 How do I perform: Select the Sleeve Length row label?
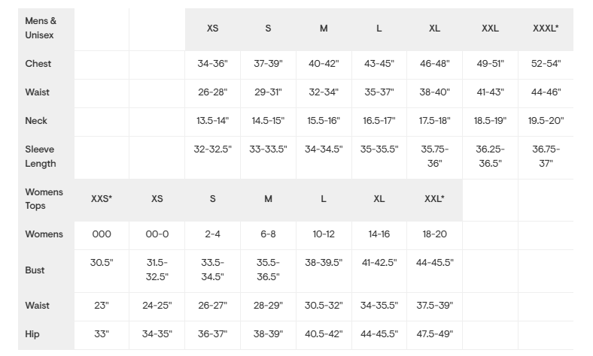[x=40, y=156]
